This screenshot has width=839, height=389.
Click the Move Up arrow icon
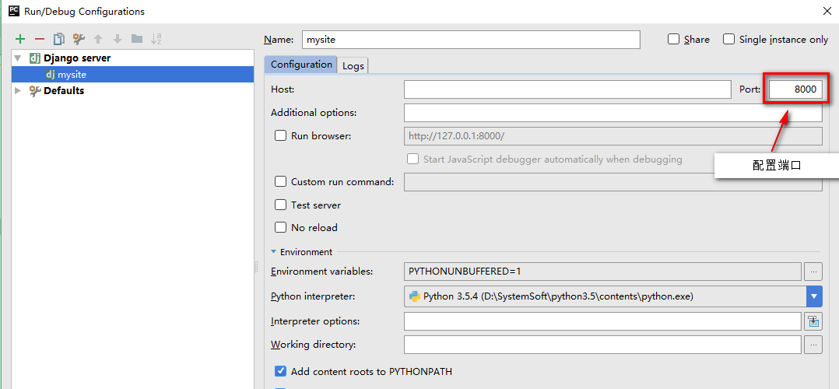click(98, 39)
